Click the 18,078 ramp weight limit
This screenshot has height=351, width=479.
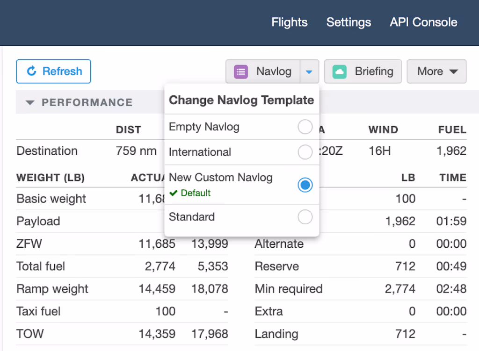coord(210,289)
